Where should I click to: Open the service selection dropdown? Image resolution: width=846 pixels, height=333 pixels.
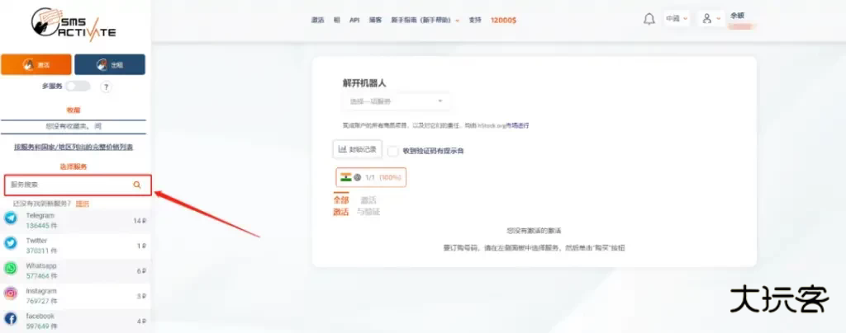point(395,101)
